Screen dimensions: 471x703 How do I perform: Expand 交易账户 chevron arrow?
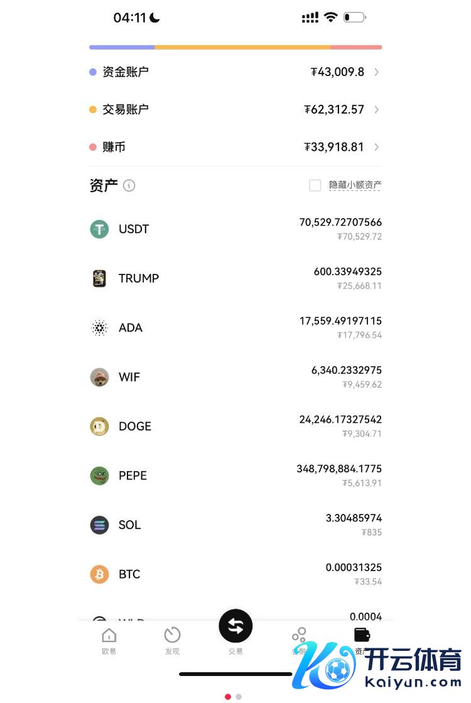(x=377, y=110)
